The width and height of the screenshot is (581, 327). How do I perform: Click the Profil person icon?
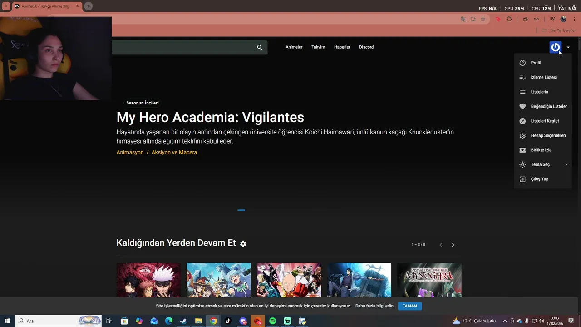(x=522, y=63)
